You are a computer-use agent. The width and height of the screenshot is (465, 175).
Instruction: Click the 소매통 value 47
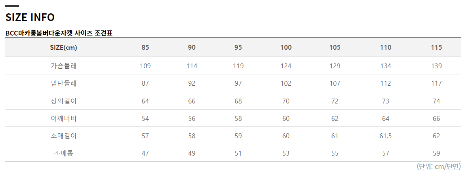coord(145,153)
